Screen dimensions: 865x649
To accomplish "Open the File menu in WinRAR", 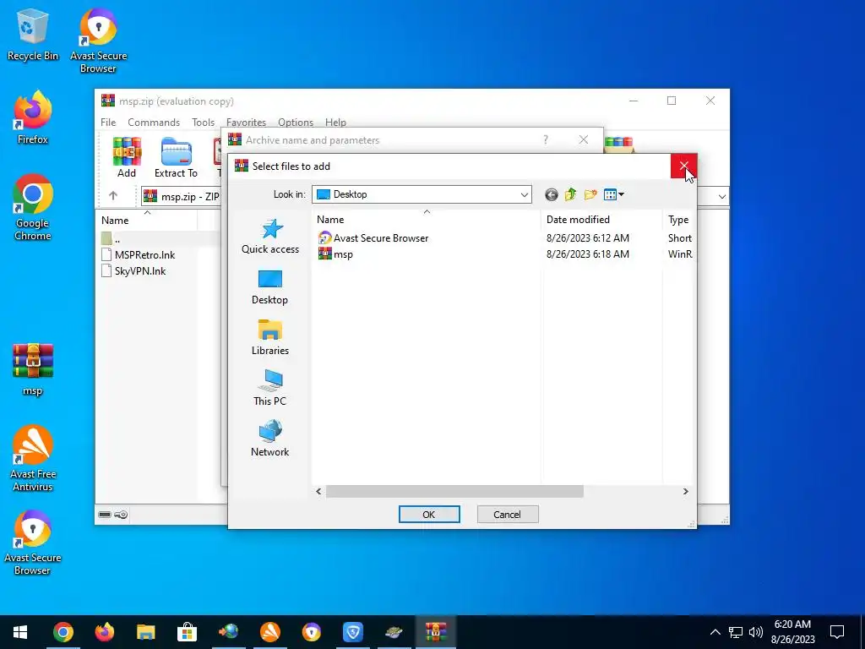I will coord(108,122).
